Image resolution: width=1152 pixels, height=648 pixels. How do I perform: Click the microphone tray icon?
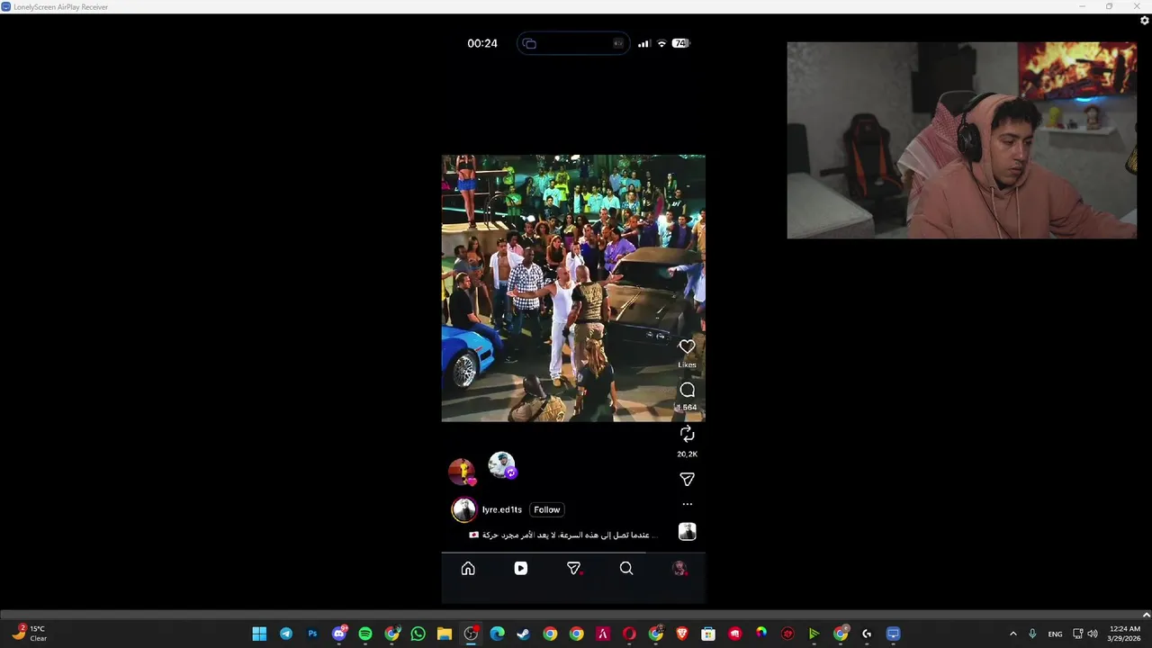1032,634
